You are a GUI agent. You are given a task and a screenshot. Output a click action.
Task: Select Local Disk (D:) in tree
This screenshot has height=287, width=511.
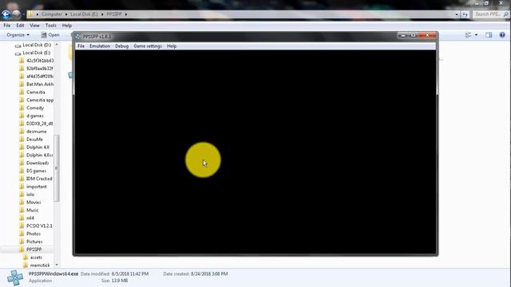coord(37,45)
